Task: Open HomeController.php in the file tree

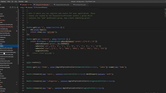Action: [x=6, y=31]
